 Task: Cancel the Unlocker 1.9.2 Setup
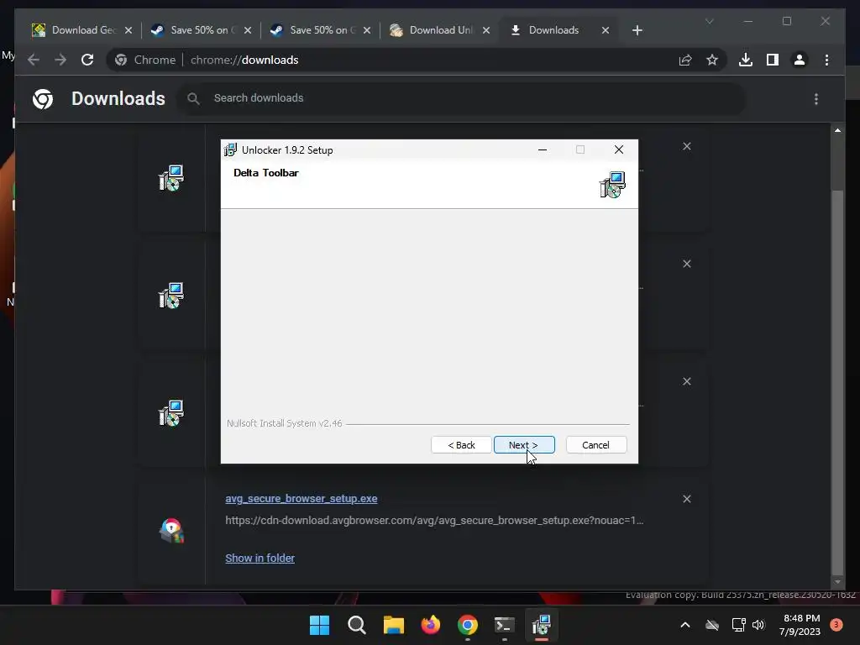pos(595,445)
